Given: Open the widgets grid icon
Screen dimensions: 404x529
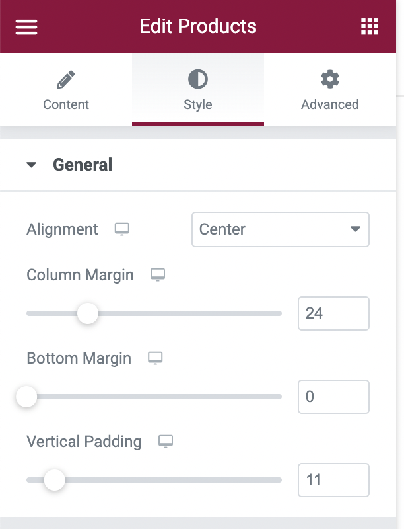Looking at the screenshot, I should tap(370, 26).
